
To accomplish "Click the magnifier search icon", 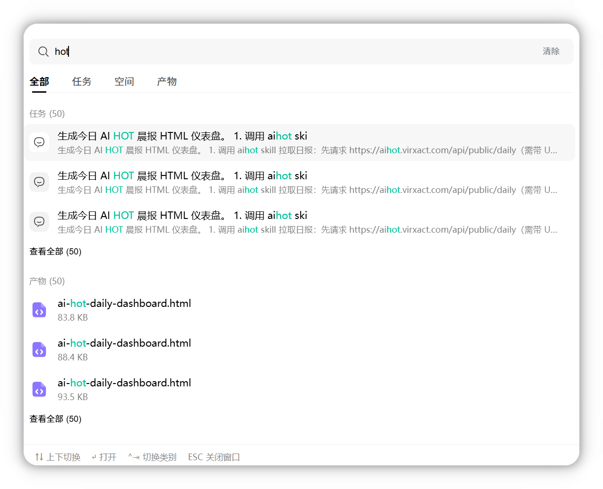I will 43,52.
